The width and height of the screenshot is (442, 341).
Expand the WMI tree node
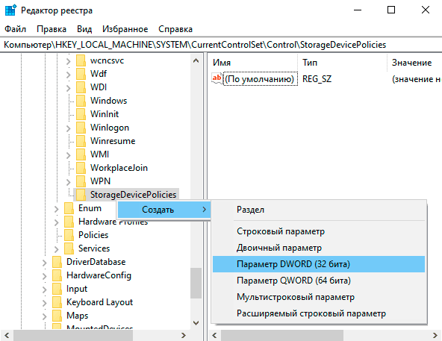[69, 154]
